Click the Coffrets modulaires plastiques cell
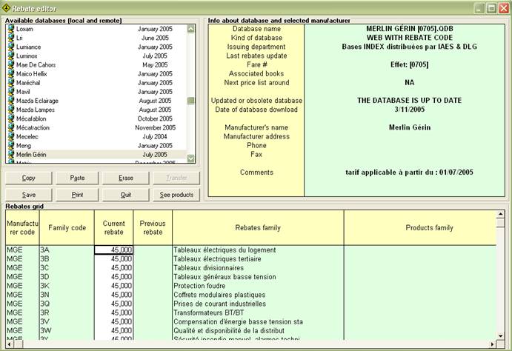Image resolution: width=512 pixels, height=351 pixels. click(x=258, y=295)
